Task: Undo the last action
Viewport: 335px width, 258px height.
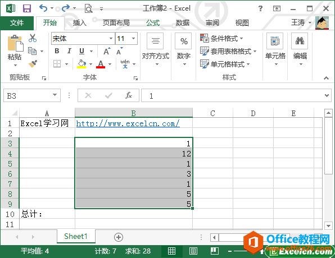Action: 43,8
